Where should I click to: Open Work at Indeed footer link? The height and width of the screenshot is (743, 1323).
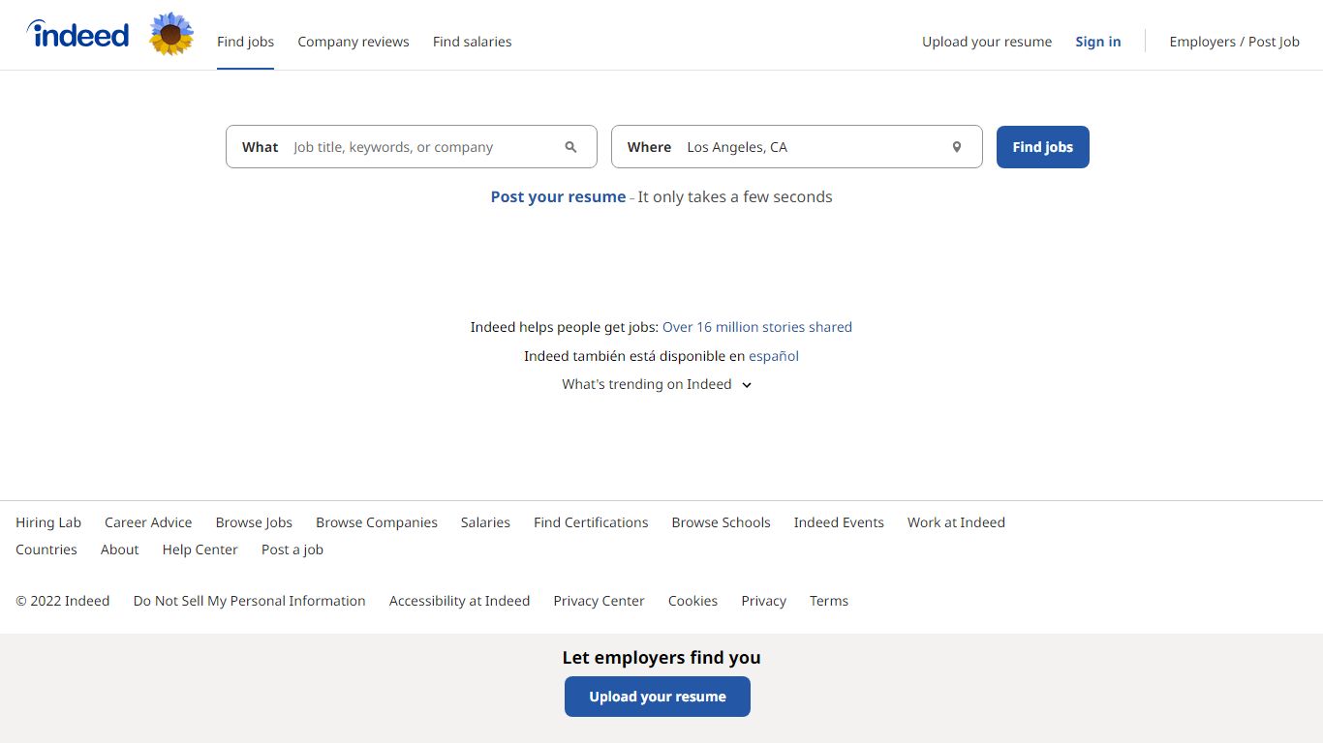click(956, 522)
